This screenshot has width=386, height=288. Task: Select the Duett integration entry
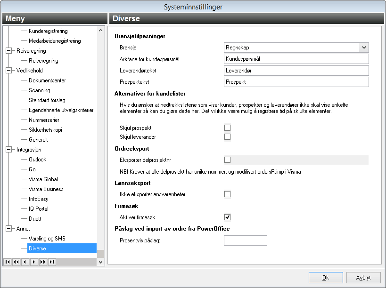tap(35, 219)
